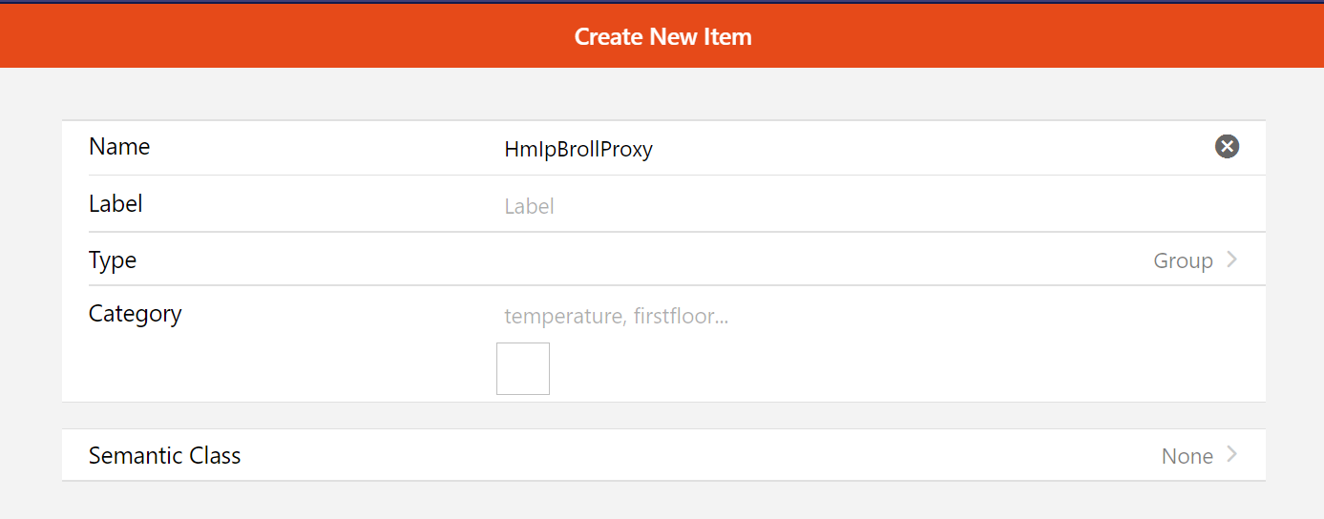
Task: Click the empty category icon preview box
Action: pyautogui.click(x=523, y=368)
